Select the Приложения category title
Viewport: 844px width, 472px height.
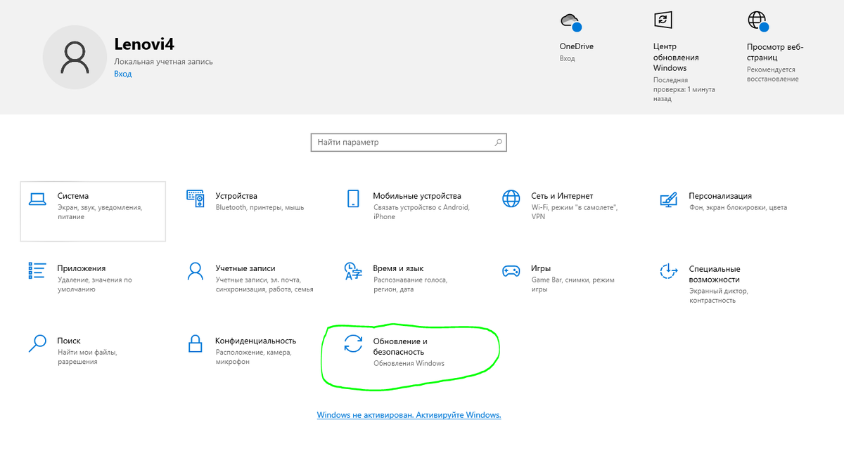click(x=82, y=268)
